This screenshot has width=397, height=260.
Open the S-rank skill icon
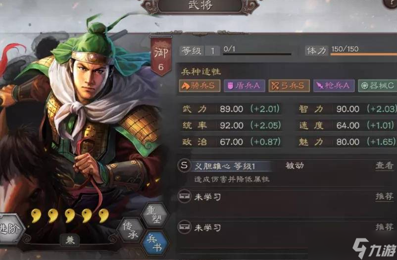(184, 166)
